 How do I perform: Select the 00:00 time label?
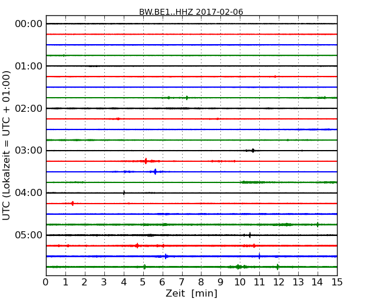[x=29, y=24]
